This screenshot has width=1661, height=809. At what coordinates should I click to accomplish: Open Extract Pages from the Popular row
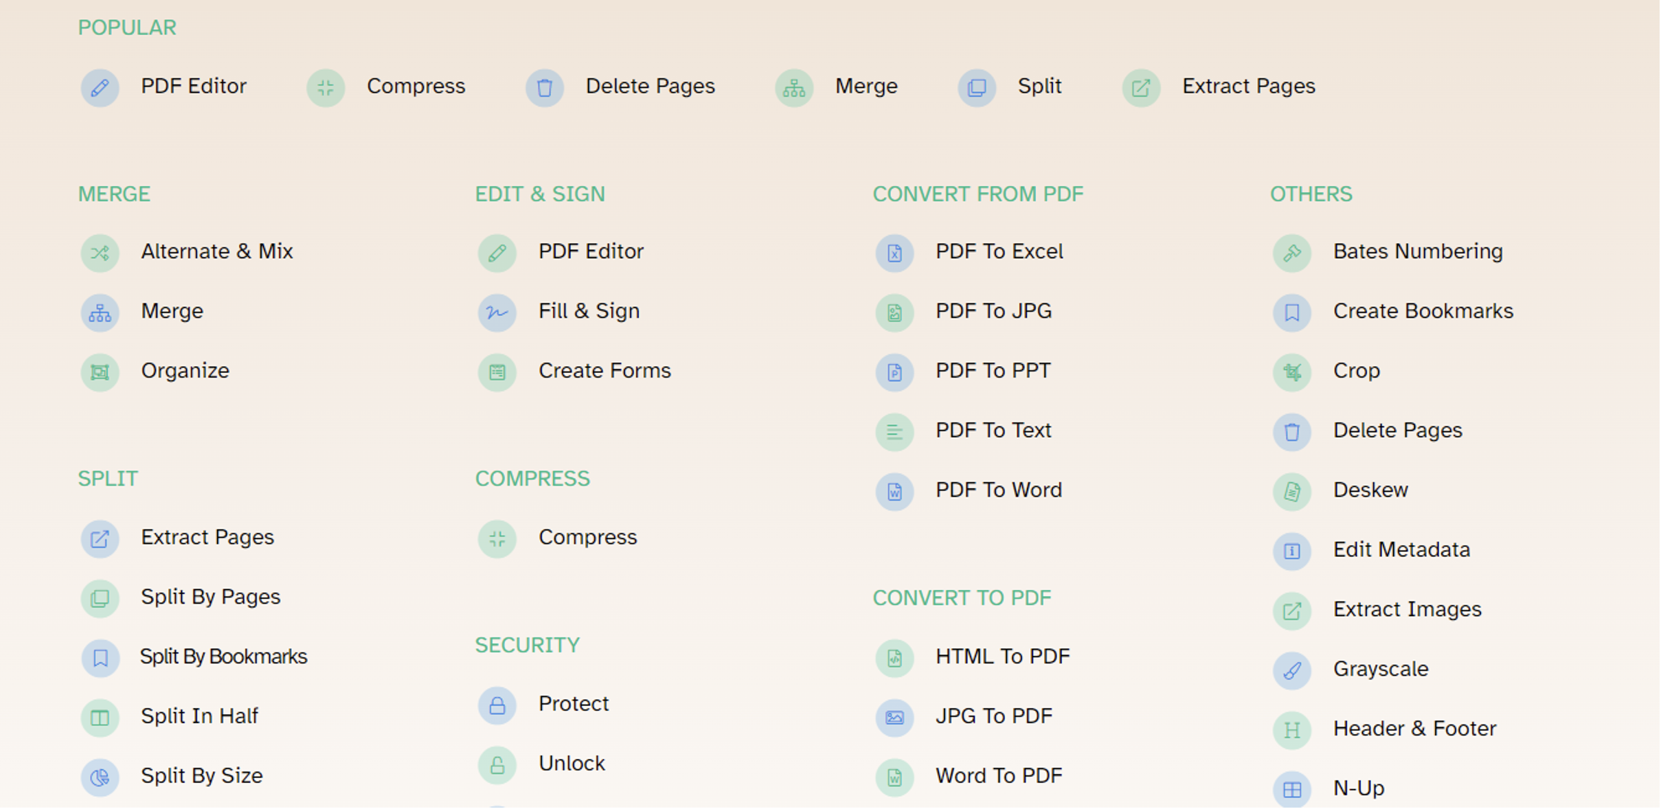click(1249, 87)
